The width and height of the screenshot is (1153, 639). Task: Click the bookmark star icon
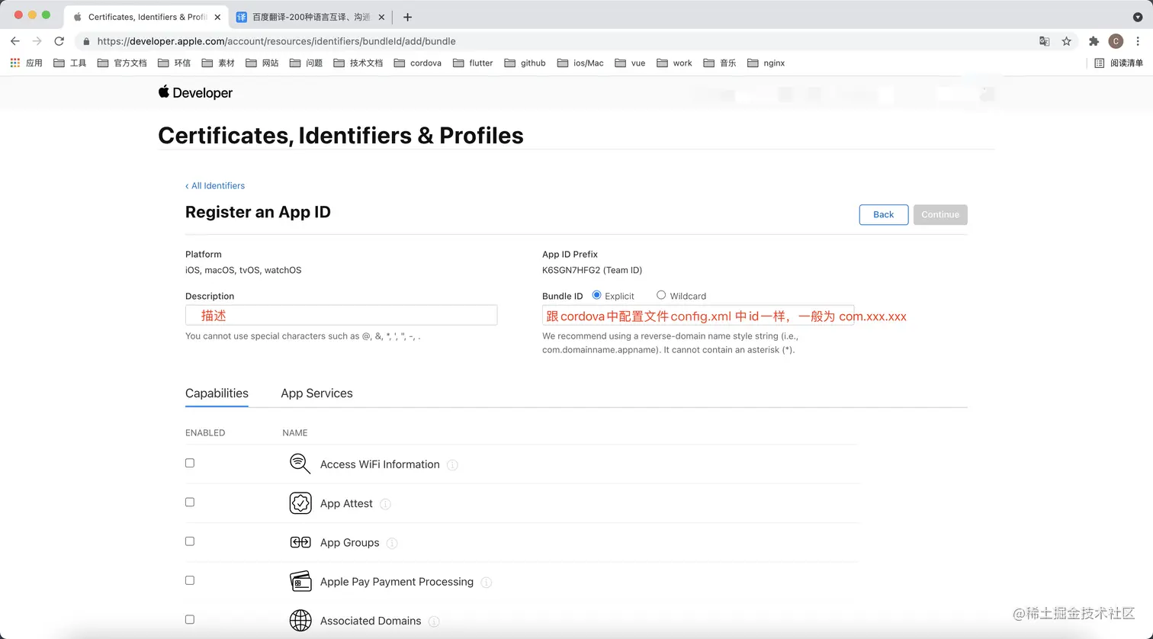click(1066, 41)
